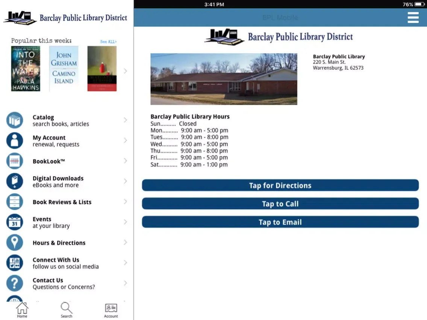The image size is (427, 320).
Task: Expand the Connect With Us chevron
Action: click(x=125, y=263)
